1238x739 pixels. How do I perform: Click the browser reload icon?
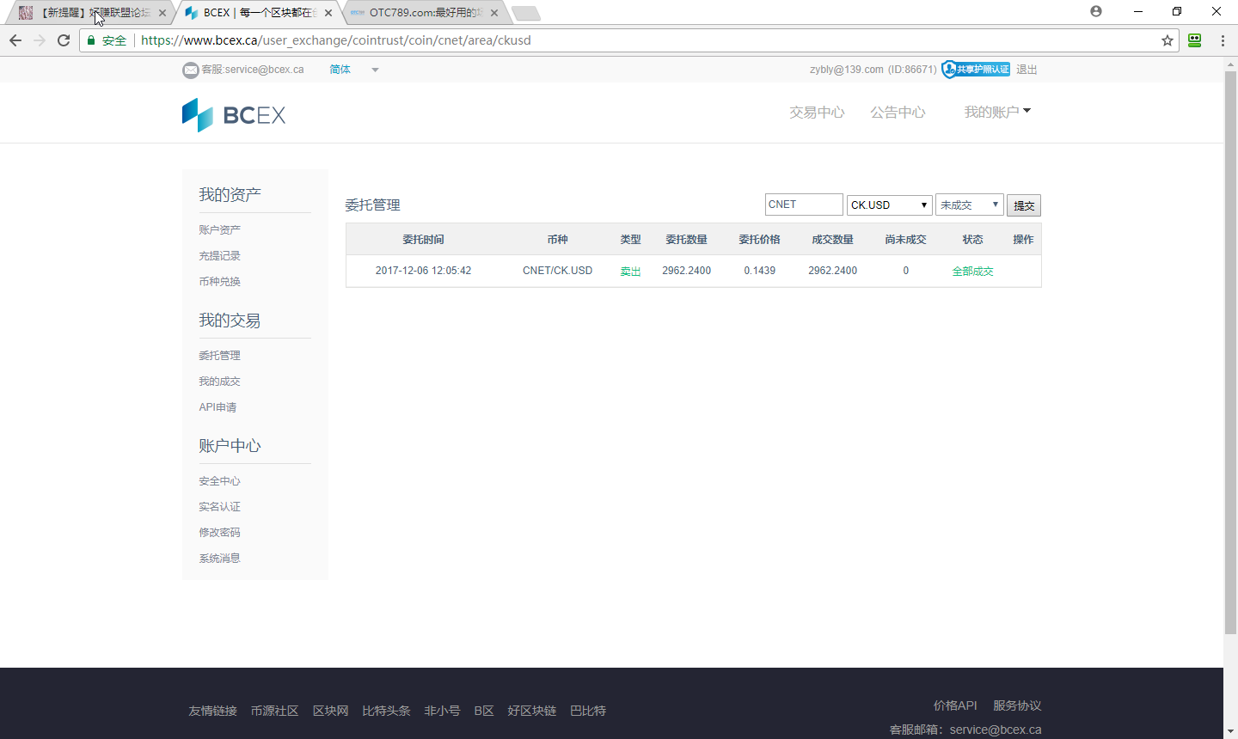64,40
